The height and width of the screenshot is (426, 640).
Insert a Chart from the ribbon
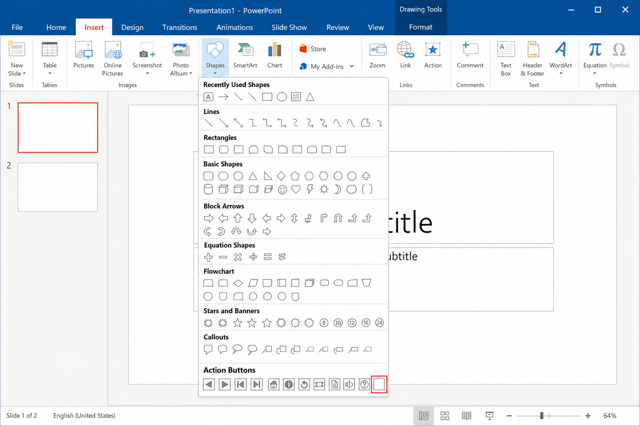point(275,56)
